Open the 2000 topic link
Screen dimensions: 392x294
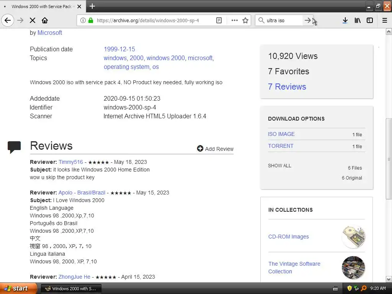click(x=137, y=58)
